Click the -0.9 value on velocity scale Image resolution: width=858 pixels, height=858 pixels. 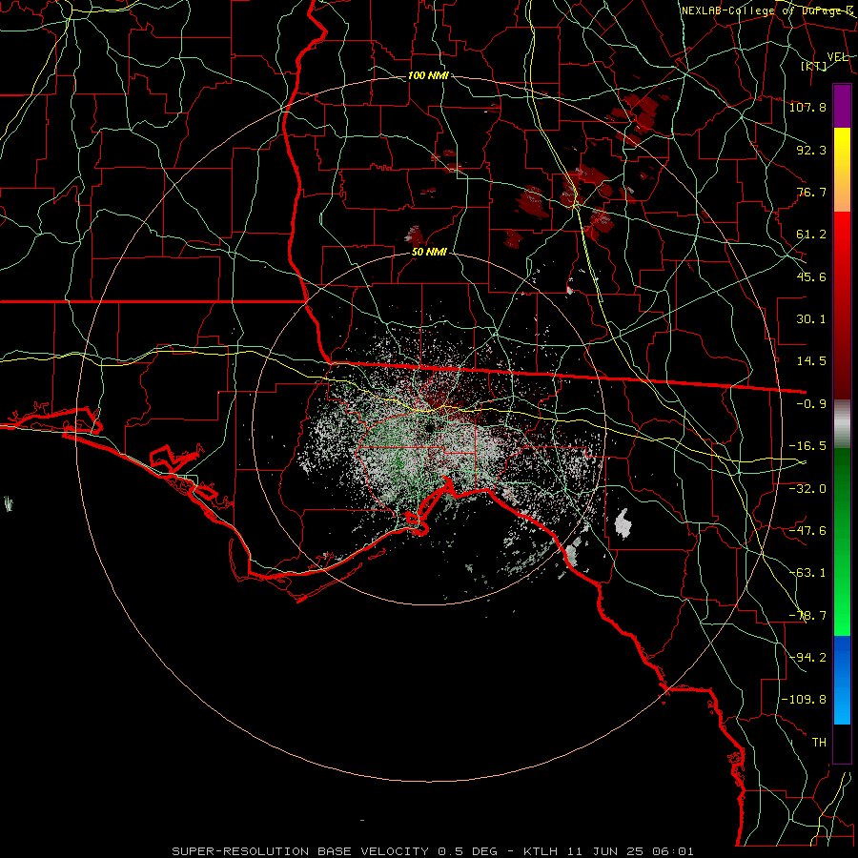811,404
